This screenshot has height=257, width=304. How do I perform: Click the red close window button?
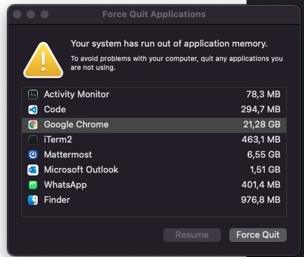pyautogui.click(x=17, y=14)
